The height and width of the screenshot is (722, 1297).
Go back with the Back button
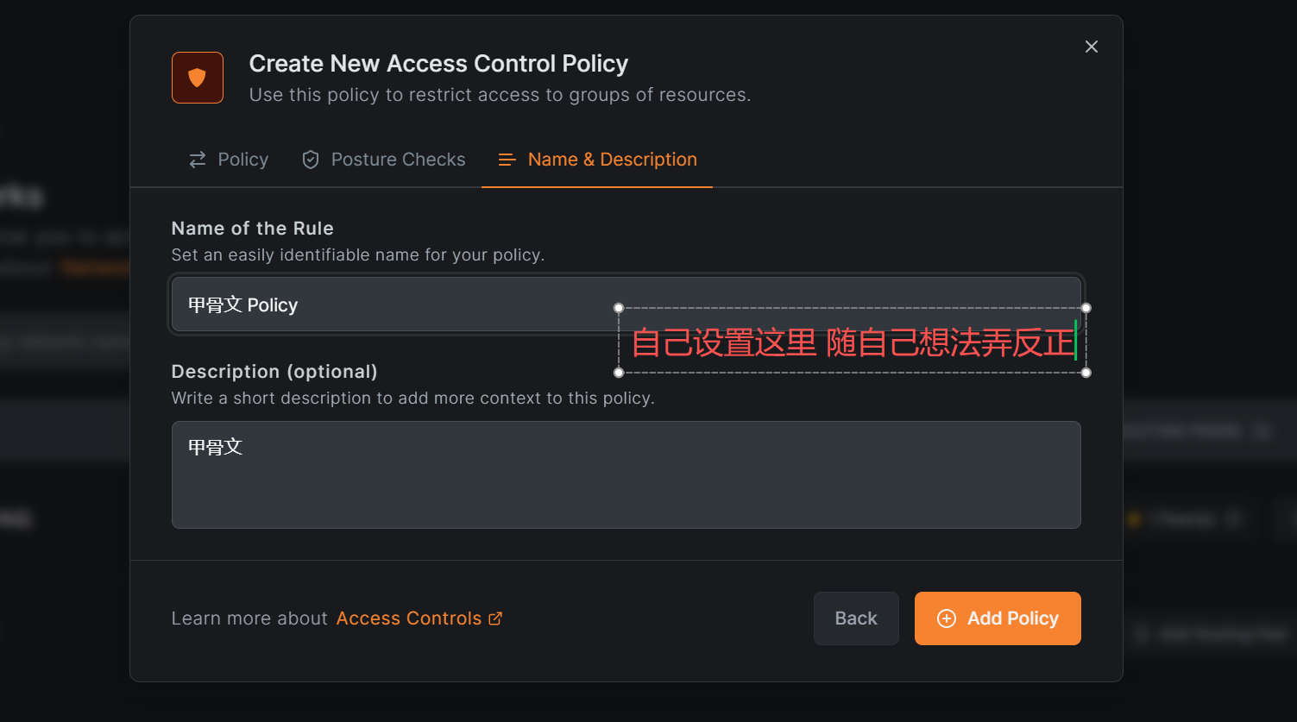click(x=856, y=618)
